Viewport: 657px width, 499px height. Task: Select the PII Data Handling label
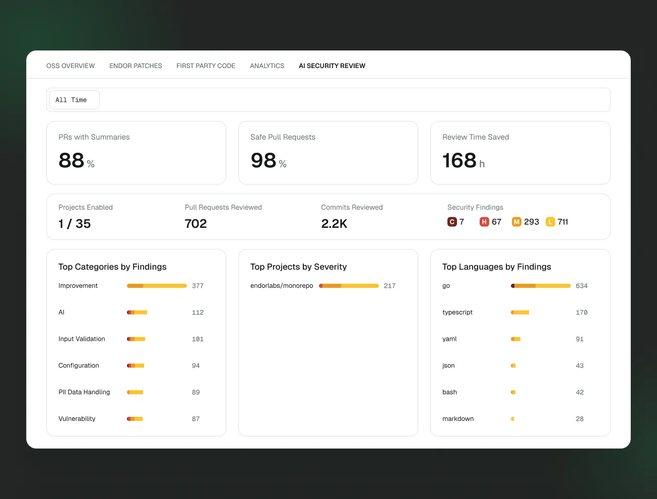point(84,392)
